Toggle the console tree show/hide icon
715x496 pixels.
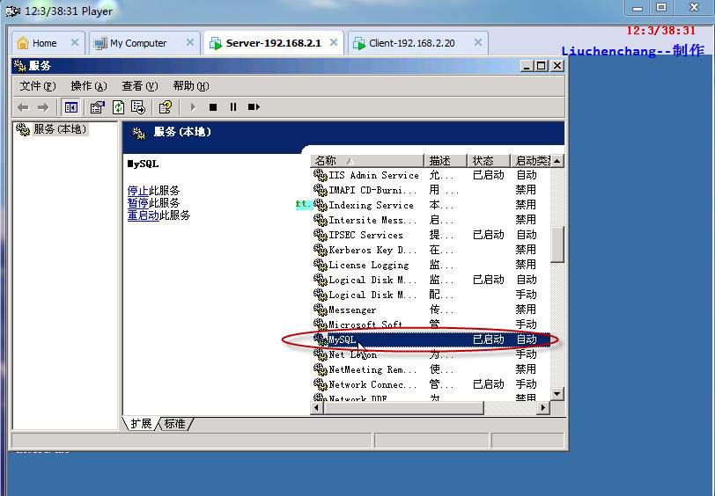(70, 107)
